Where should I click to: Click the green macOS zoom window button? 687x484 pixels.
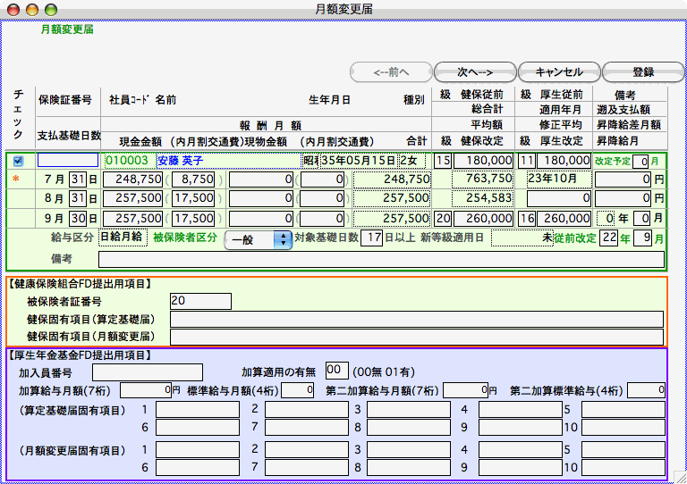click(48, 9)
